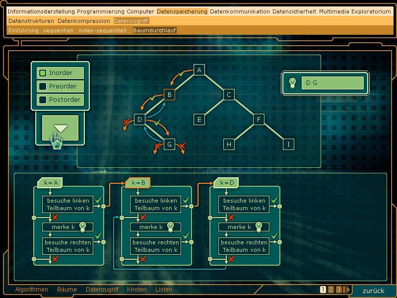Click green checkmark on the A-to-B arrow
Image resolution: width=397 pixels, height=298 pixels.
click(x=182, y=74)
